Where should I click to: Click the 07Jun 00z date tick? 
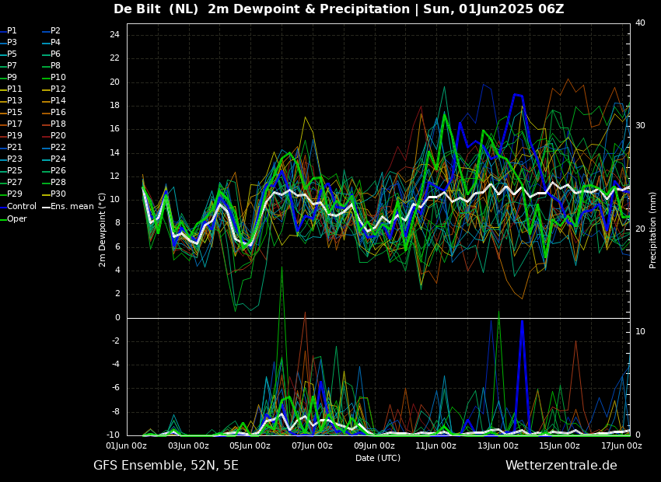[x=313, y=445]
